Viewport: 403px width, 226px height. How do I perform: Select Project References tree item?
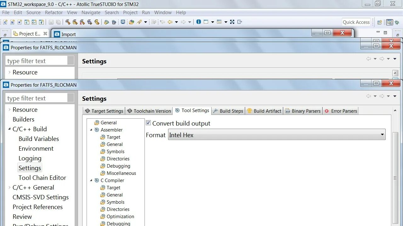point(37,207)
